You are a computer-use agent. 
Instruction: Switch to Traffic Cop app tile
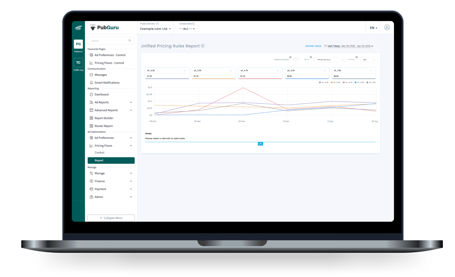point(78,63)
